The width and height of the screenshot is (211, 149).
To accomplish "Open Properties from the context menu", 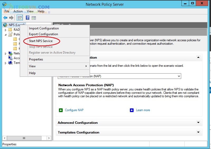I will point(36,59).
